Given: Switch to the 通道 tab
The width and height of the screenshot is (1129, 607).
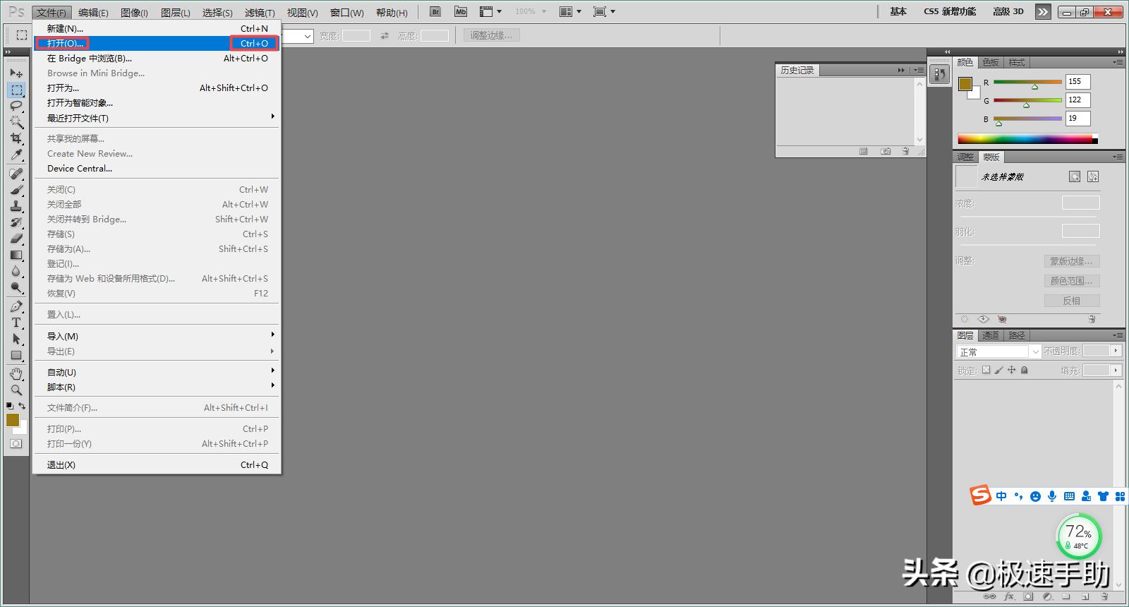Looking at the screenshot, I should point(991,335).
